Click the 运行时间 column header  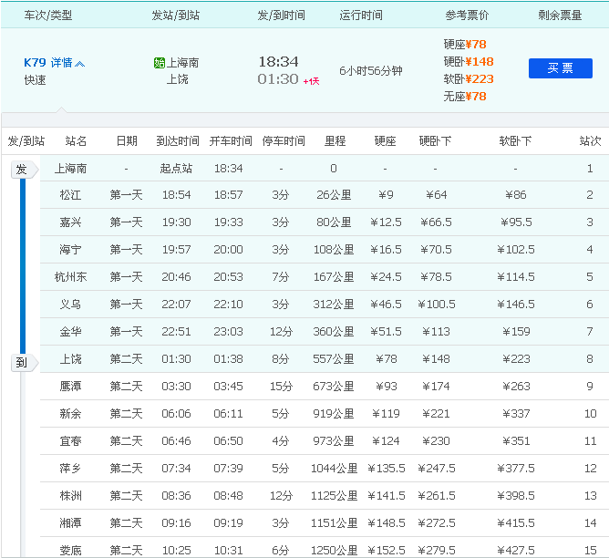click(361, 15)
